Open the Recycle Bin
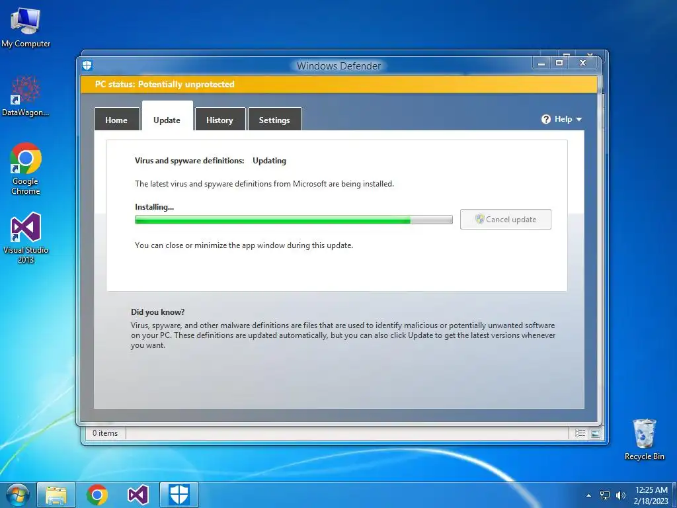Screen dimensions: 677x508 (x=644, y=440)
